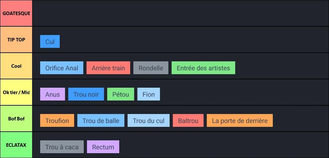Select the purple Anus item
This screenshot has height=158, width=329.
click(x=52, y=94)
